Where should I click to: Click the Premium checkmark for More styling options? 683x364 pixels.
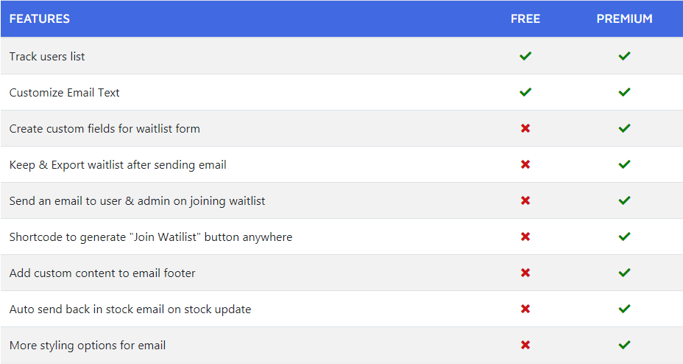624,345
